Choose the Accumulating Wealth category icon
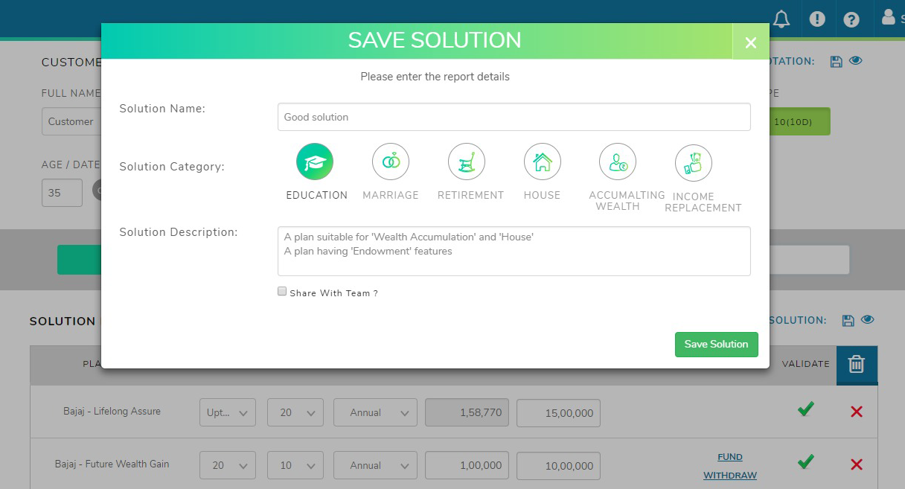 tap(618, 162)
